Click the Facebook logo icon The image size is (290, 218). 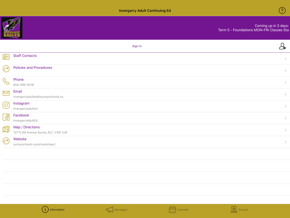[6, 117]
